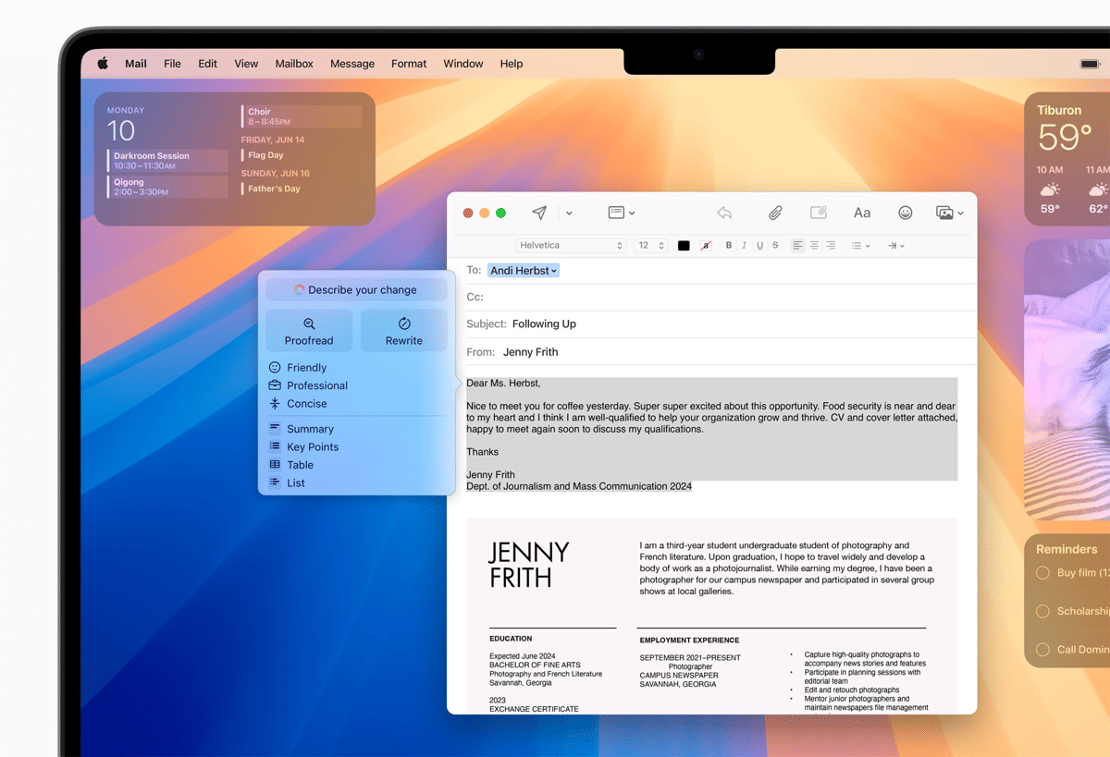Click the emoji picker icon
The height and width of the screenshot is (757, 1110).
pos(905,212)
